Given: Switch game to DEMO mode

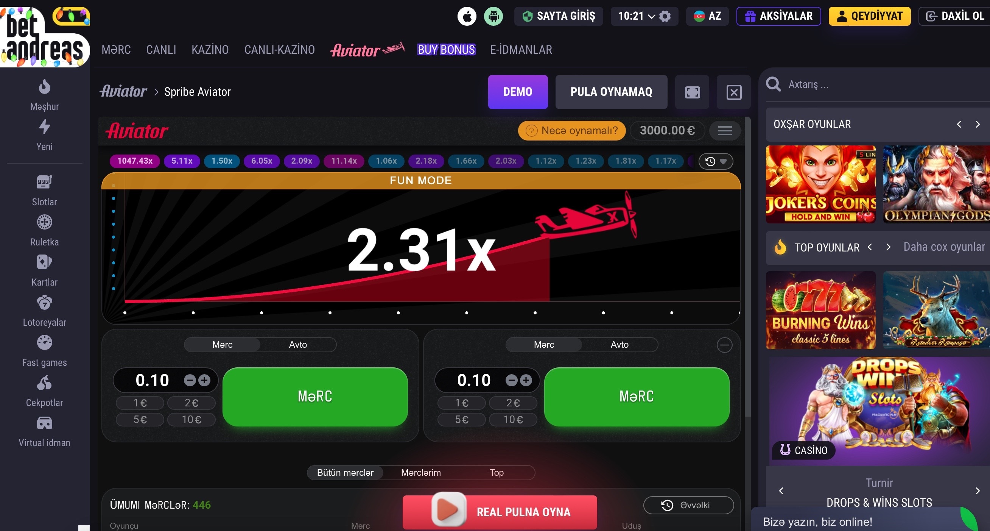Looking at the screenshot, I should (x=518, y=92).
